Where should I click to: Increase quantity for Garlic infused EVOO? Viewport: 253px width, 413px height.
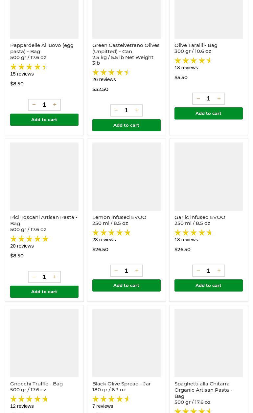[x=219, y=271]
